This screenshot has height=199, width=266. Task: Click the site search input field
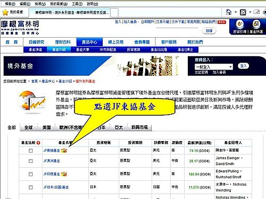click(177, 31)
